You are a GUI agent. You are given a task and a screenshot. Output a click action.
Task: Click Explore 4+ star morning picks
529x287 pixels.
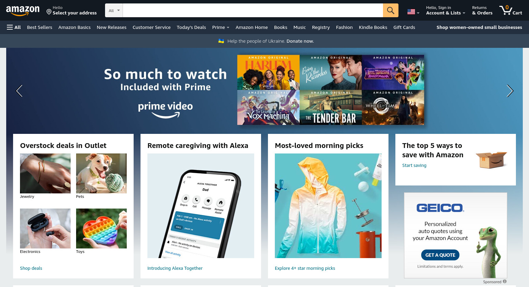pyautogui.click(x=305, y=268)
